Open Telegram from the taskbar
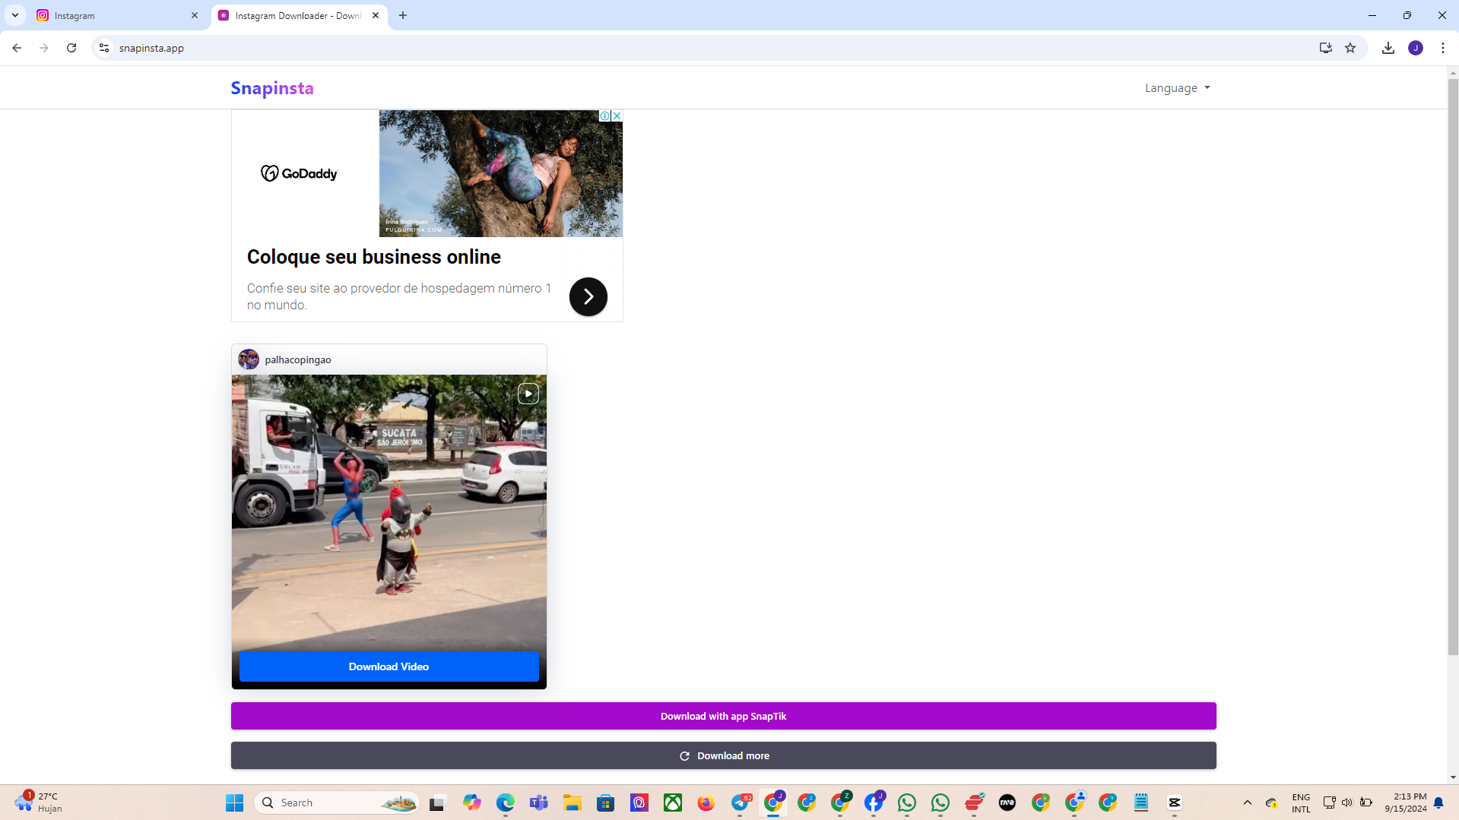 741,803
